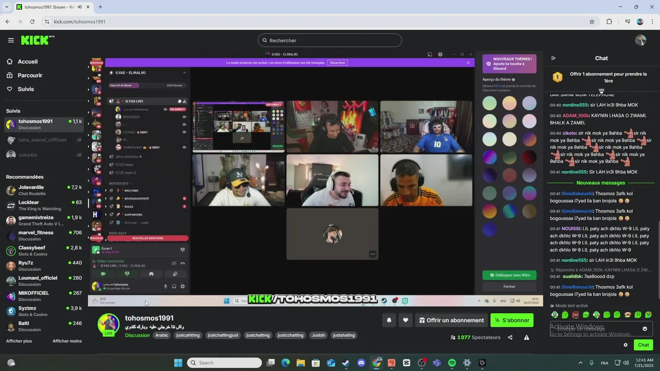The width and height of the screenshot is (660, 371).
Task: Open chat settings gear icon
Action: coord(625,345)
